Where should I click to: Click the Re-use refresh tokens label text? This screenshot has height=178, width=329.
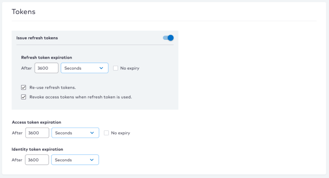53,88
